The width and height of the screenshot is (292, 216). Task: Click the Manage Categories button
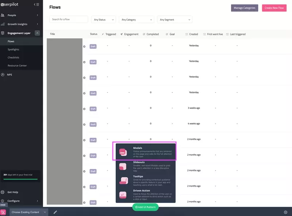(244, 7)
